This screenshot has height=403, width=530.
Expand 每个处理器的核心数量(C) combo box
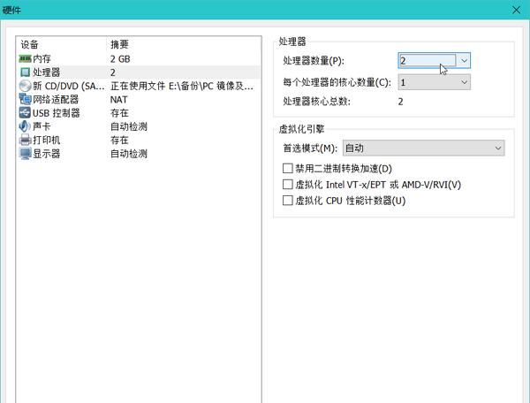(435, 82)
